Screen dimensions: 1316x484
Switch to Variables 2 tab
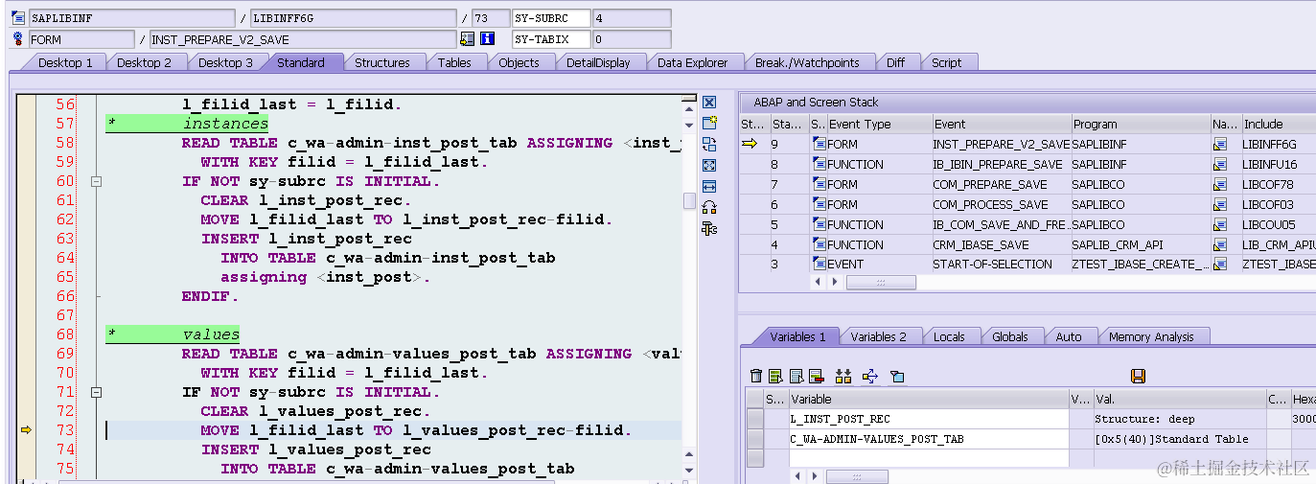(x=879, y=336)
